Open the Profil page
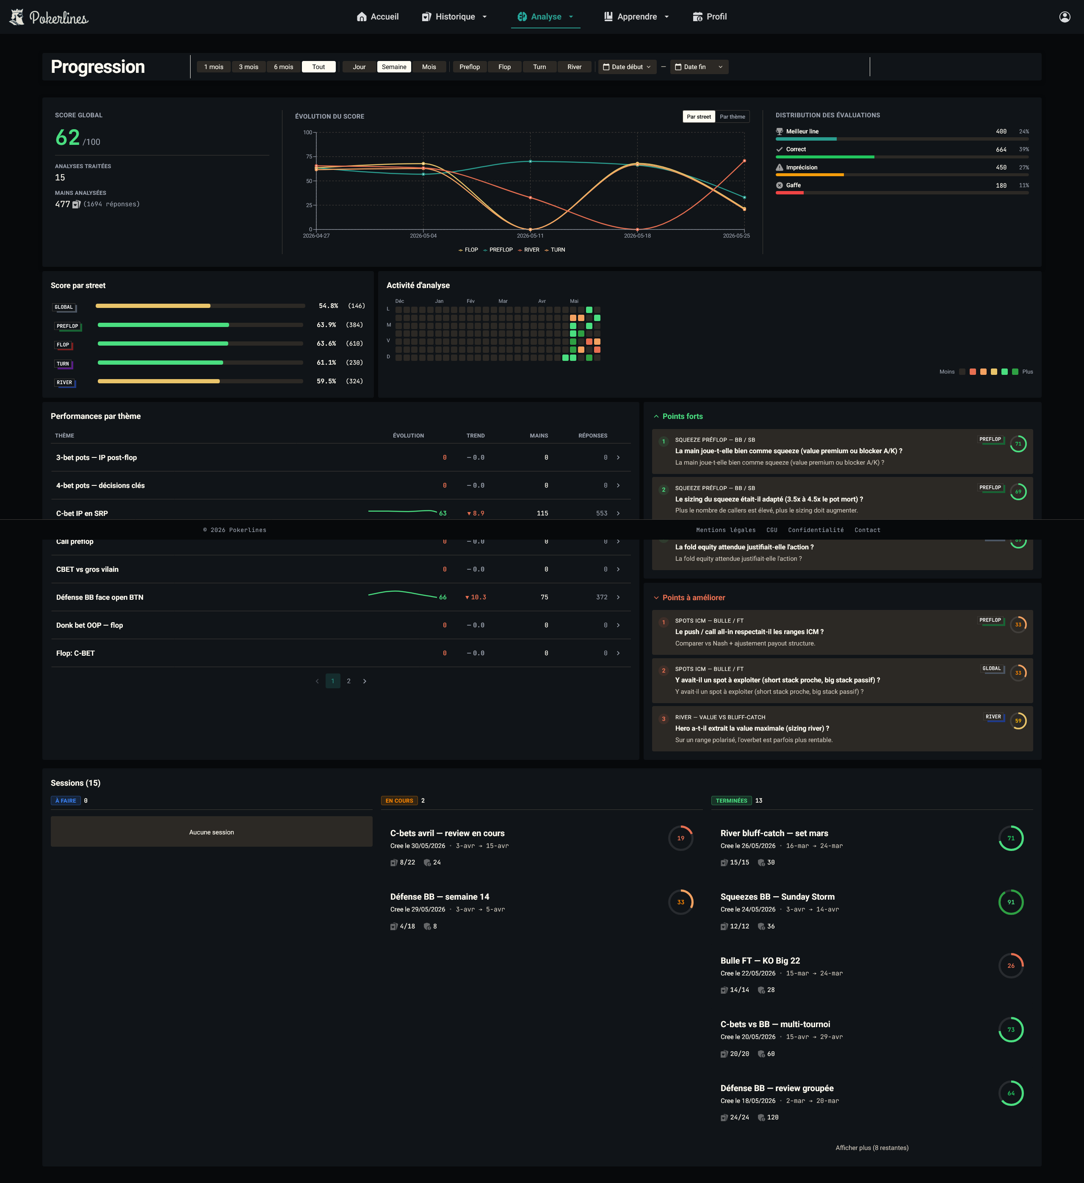1084x1183 pixels. [x=710, y=17]
